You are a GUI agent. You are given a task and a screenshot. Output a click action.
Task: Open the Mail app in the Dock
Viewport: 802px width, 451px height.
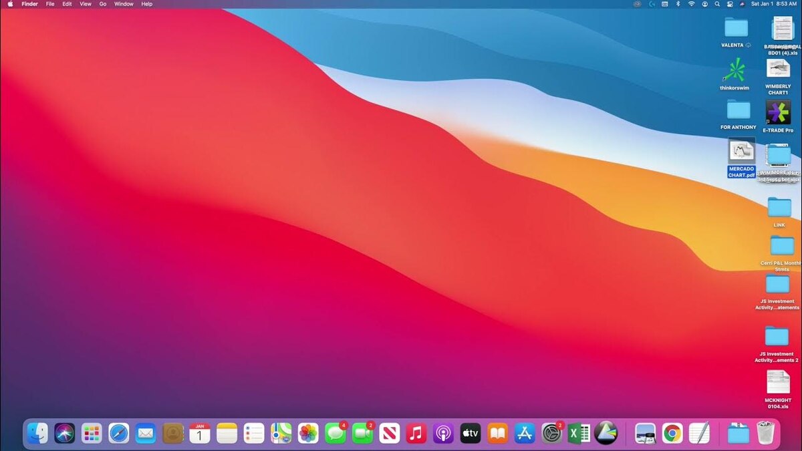point(146,434)
